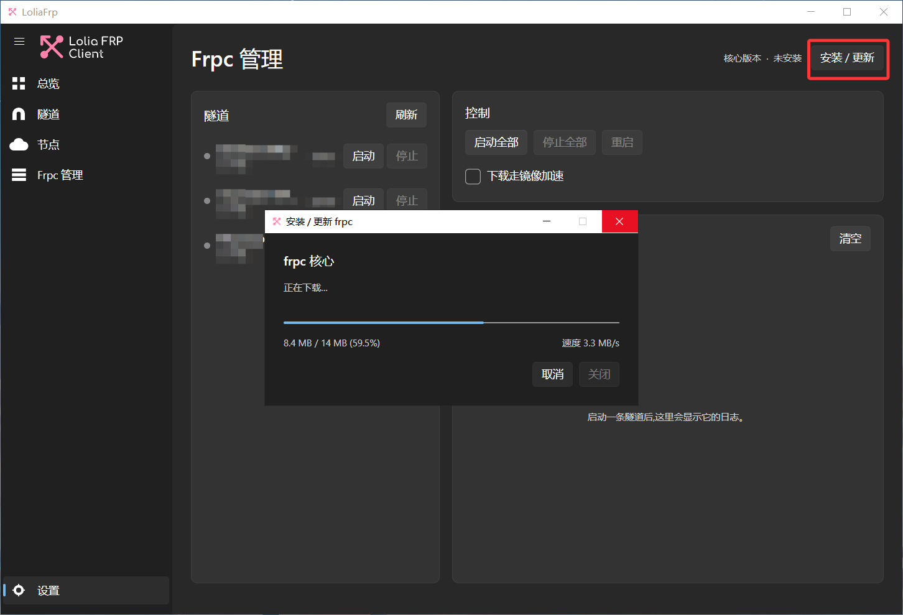Screen dimensions: 903x615
Task: Enable 下载走镜像加速 checkbox
Action: click(x=473, y=177)
